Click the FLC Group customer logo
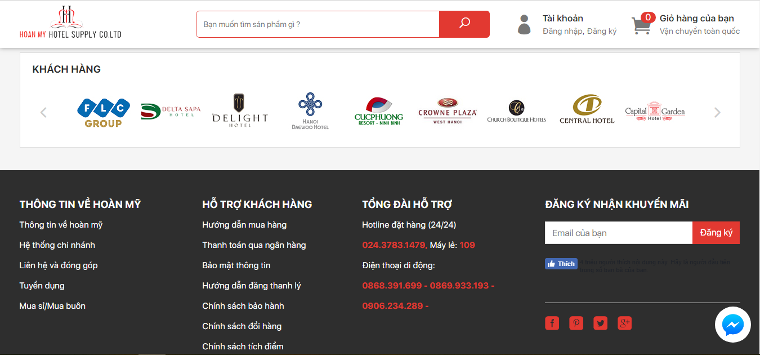 pyautogui.click(x=104, y=113)
